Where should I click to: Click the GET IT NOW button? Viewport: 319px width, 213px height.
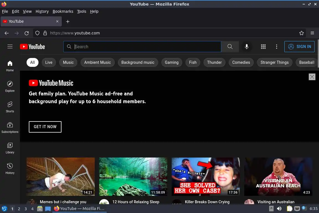click(45, 127)
